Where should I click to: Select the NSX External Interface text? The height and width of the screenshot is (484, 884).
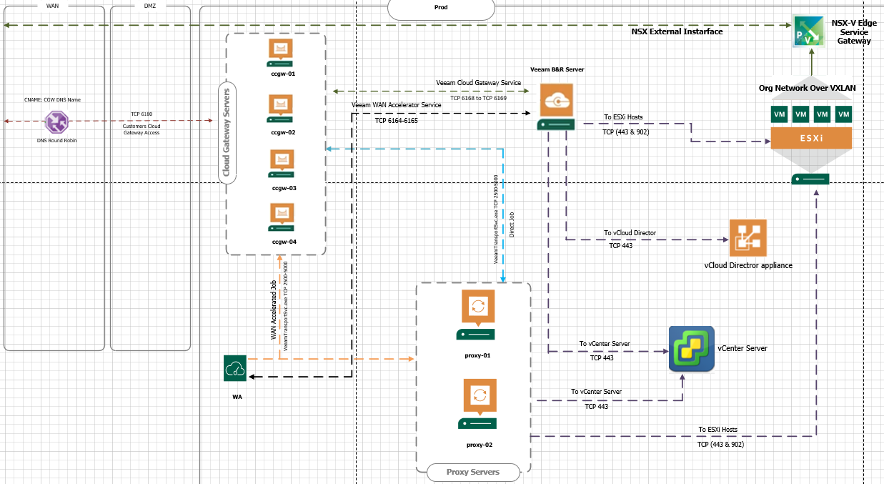[x=677, y=31]
